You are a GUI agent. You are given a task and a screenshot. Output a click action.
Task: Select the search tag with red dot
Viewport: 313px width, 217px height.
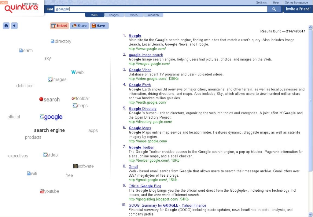50,99
